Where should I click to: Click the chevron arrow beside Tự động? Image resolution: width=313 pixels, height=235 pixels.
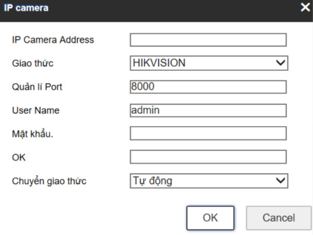281,181
